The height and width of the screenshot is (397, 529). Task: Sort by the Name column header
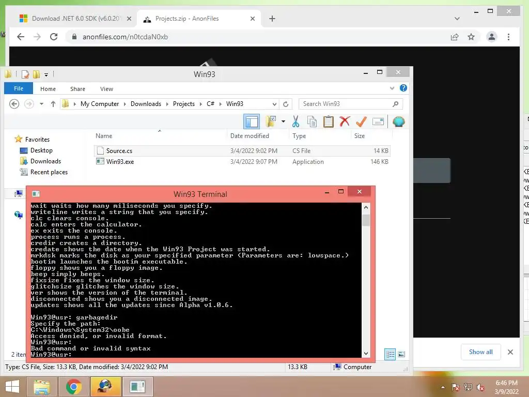(x=104, y=136)
